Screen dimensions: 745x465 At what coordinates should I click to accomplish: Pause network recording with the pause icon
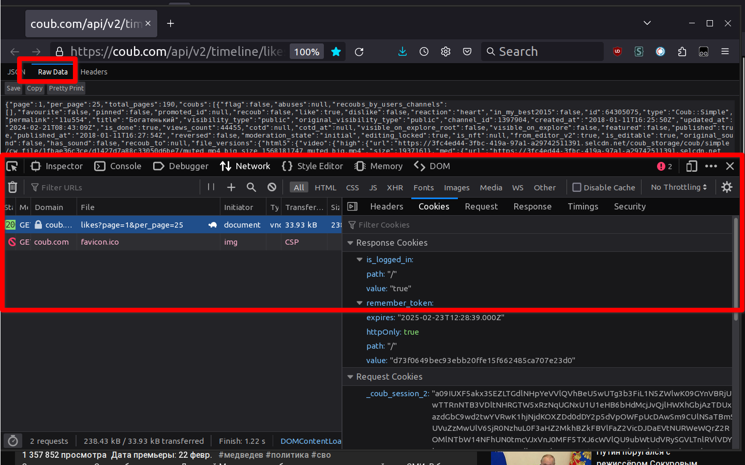pyautogui.click(x=211, y=187)
